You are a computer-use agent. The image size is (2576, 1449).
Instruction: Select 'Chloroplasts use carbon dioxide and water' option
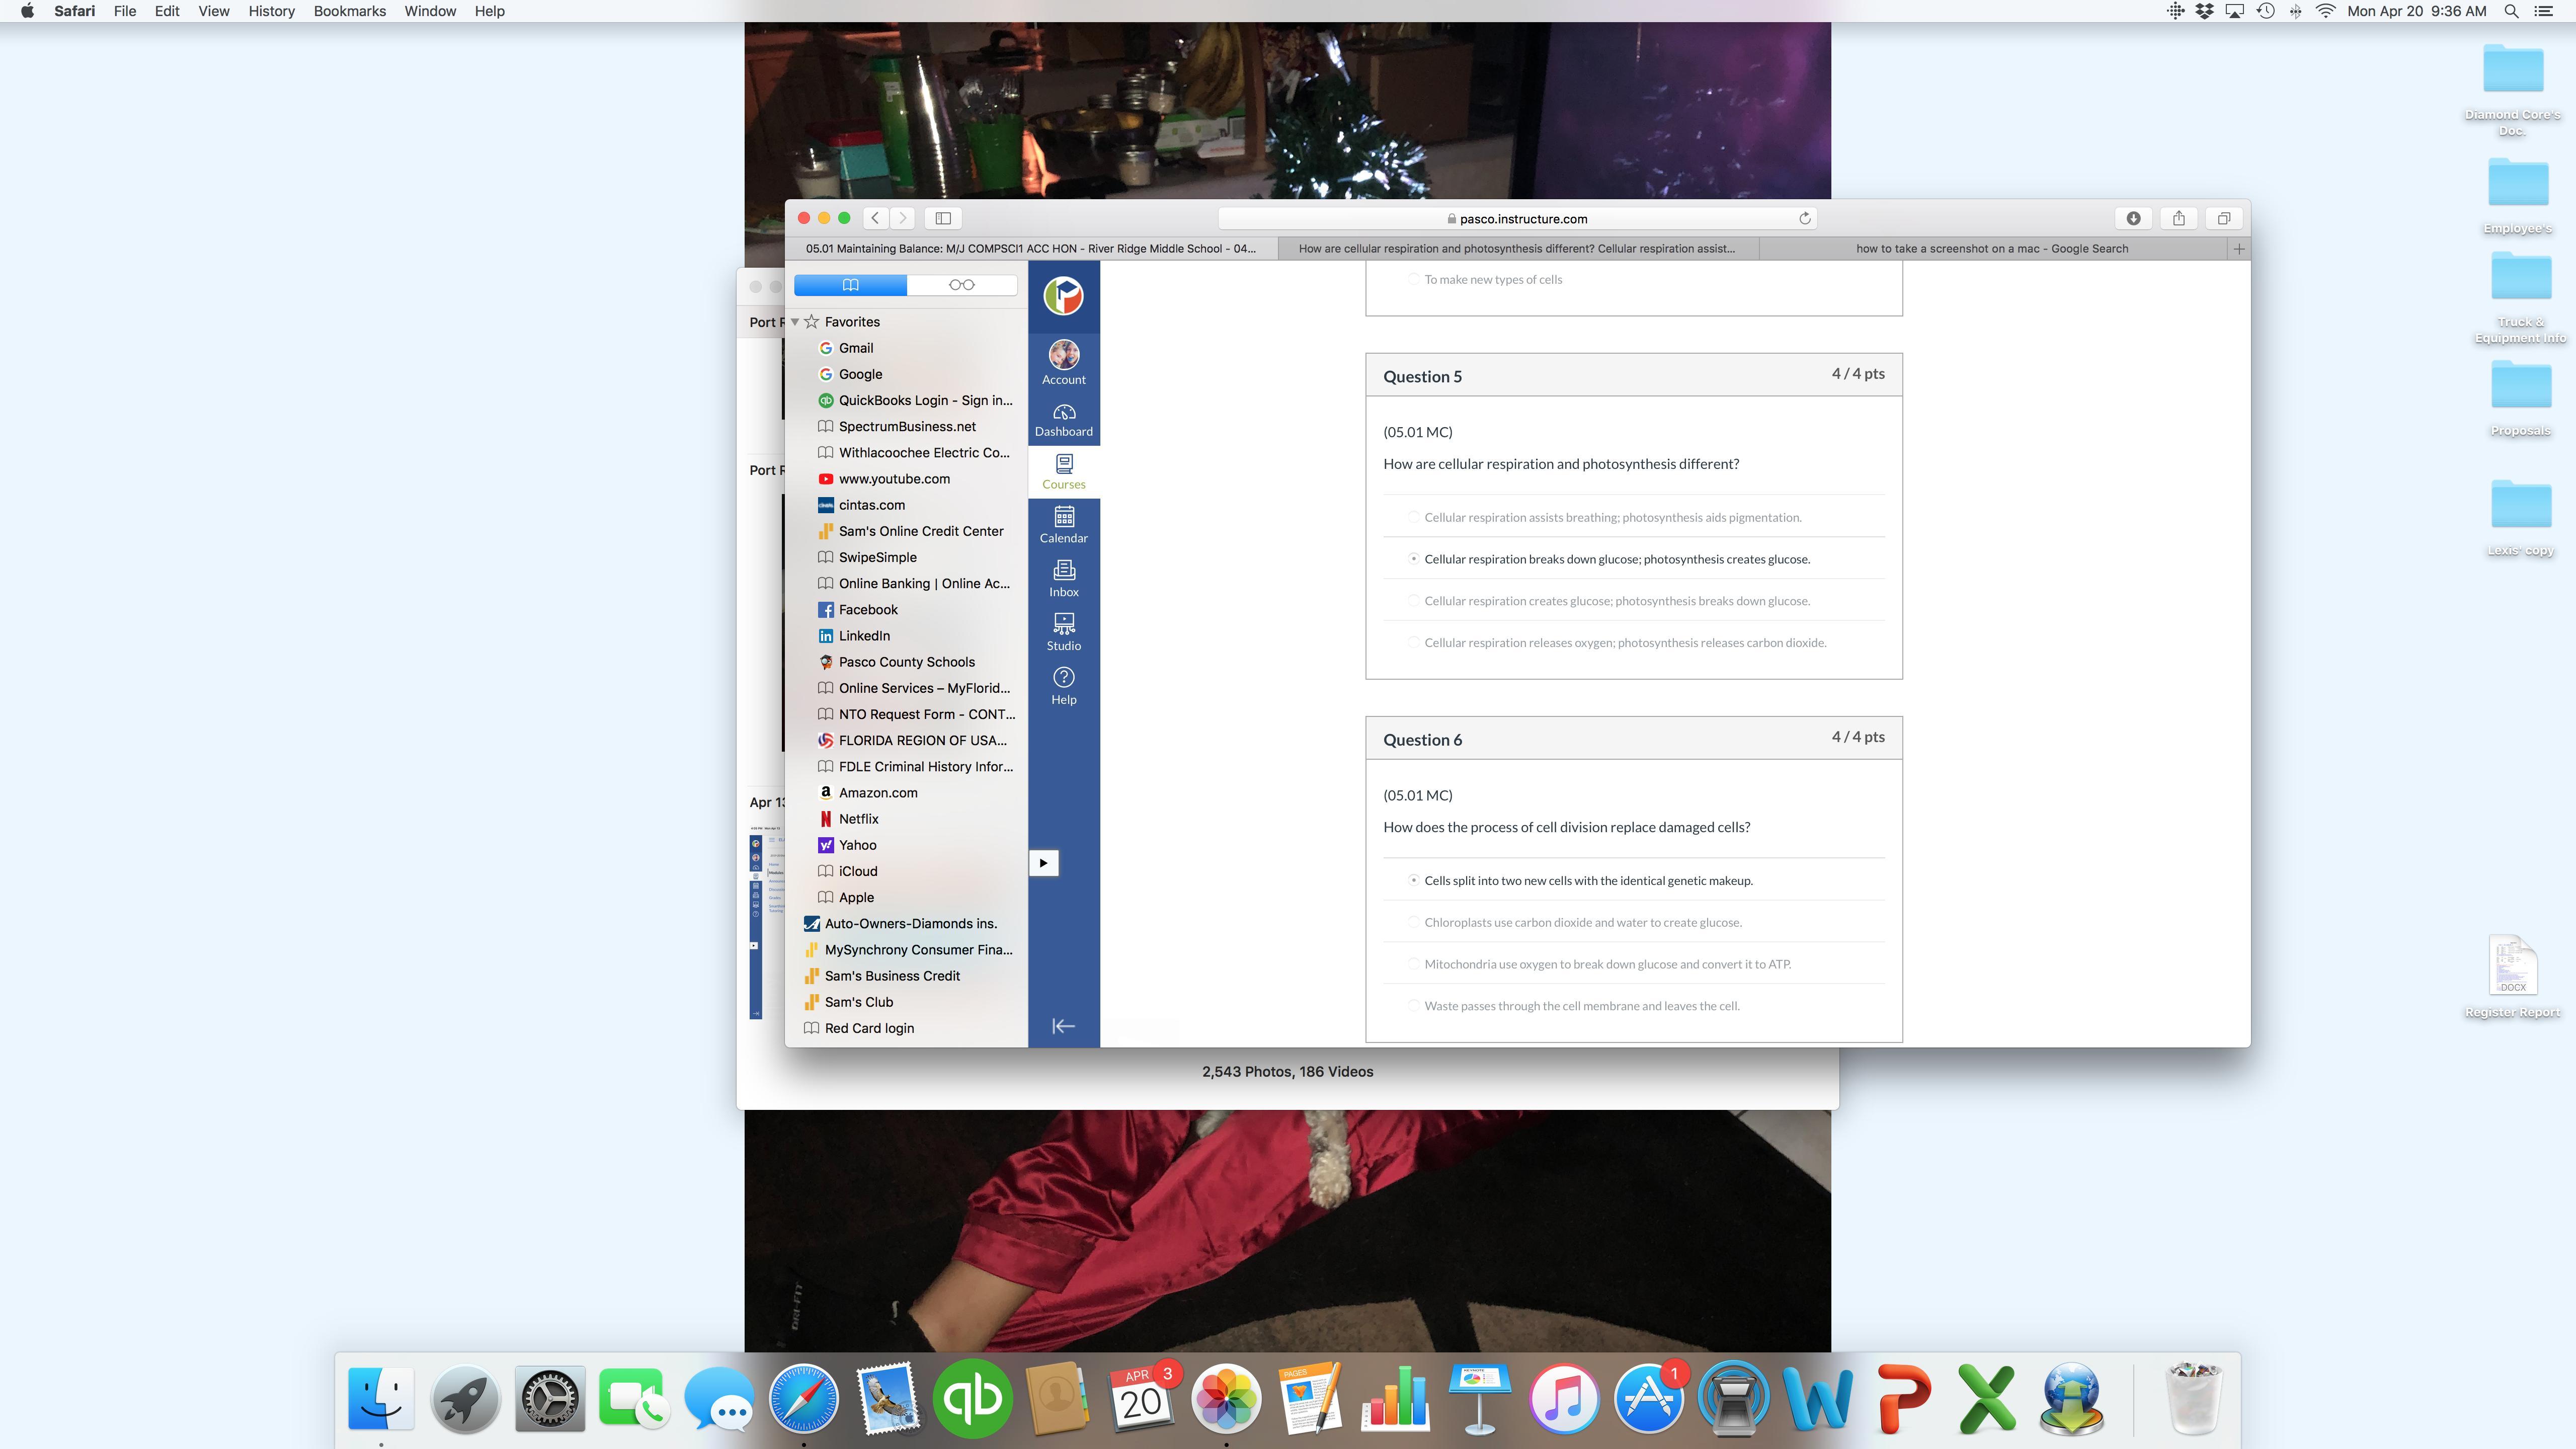click(x=1413, y=922)
